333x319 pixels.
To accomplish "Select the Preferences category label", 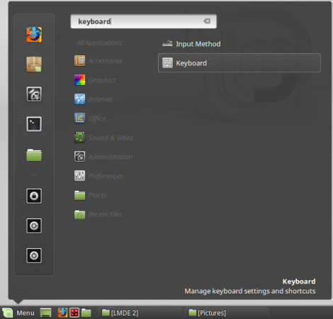I will [x=106, y=176].
